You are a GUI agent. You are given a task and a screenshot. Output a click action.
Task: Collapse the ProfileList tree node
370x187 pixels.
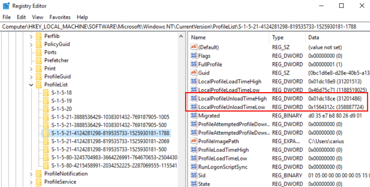click(x=30, y=85)
